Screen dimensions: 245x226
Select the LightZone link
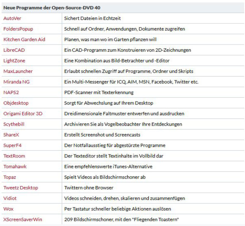point(14,61)
